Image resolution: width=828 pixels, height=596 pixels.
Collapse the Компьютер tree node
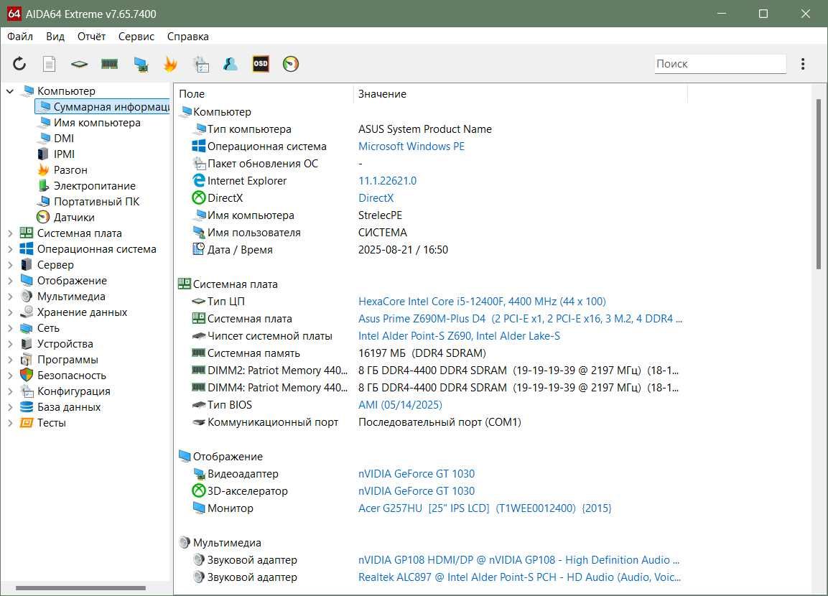pyautogui.click(x=9, y=90)
